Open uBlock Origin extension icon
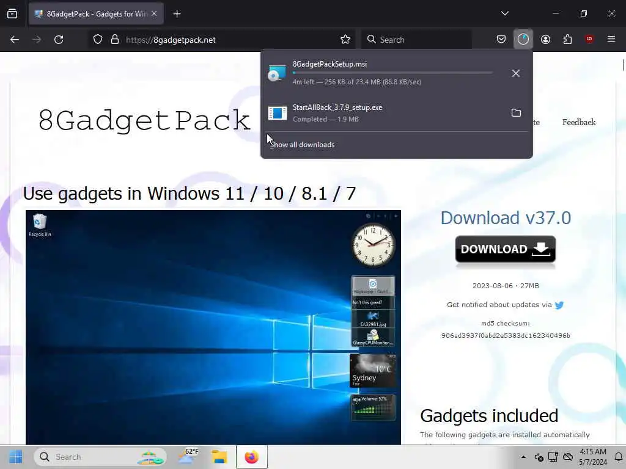The height and width of the screenshot is (469, 626). 589,39
